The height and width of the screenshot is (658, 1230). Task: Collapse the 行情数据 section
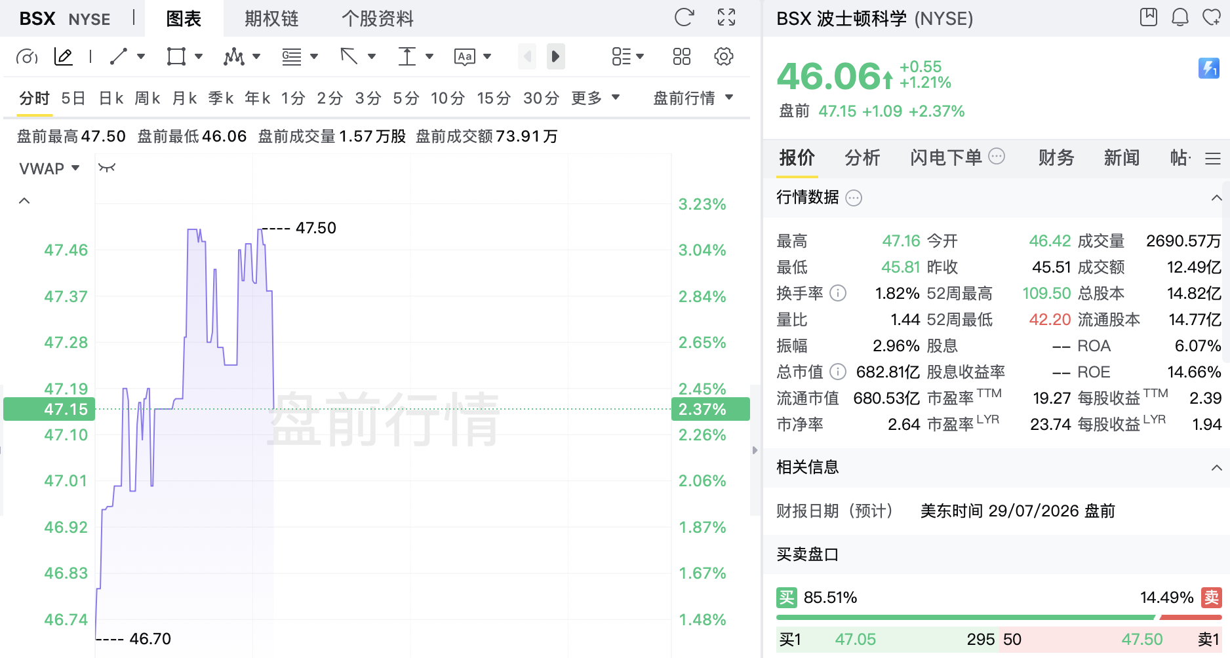click(1216, 198)
